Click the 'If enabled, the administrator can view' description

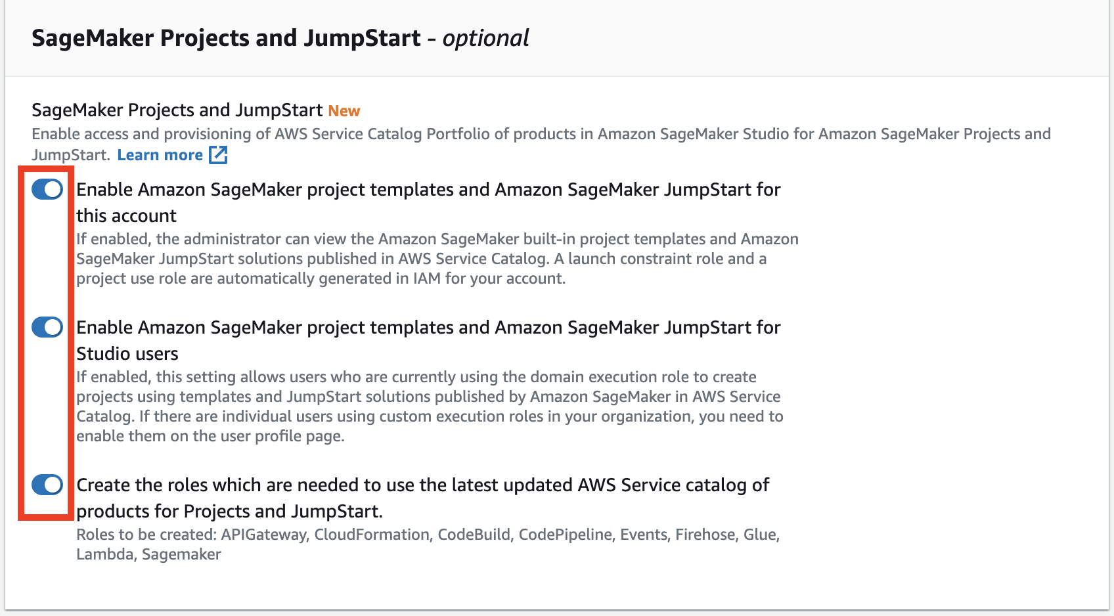(x=437, y=259)
